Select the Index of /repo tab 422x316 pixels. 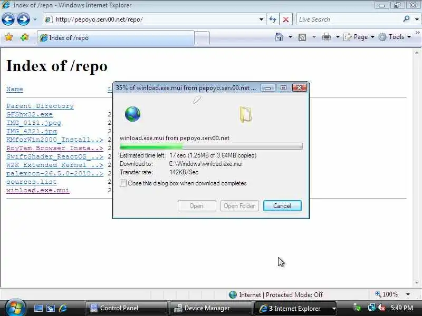[x=116, y=38]
